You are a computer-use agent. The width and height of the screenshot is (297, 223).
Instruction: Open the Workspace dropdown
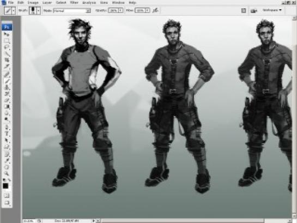click(272, 10)
